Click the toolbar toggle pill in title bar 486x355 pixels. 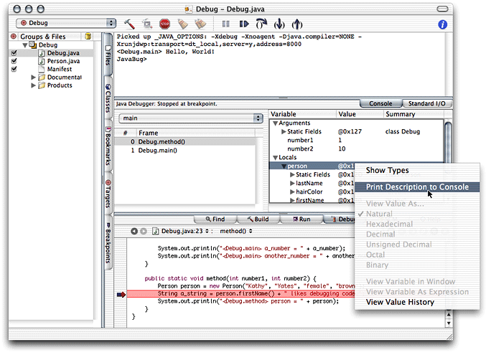442,9
